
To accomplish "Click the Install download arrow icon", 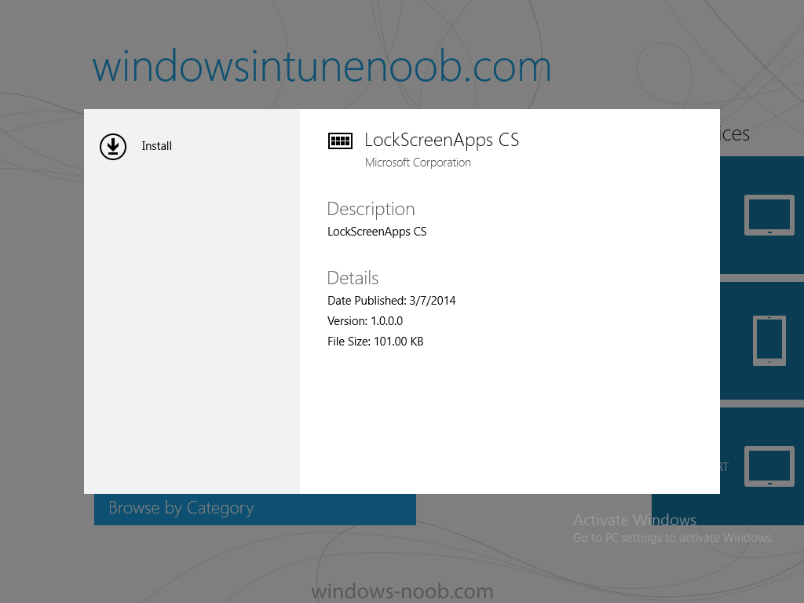I will click(113, 147).
